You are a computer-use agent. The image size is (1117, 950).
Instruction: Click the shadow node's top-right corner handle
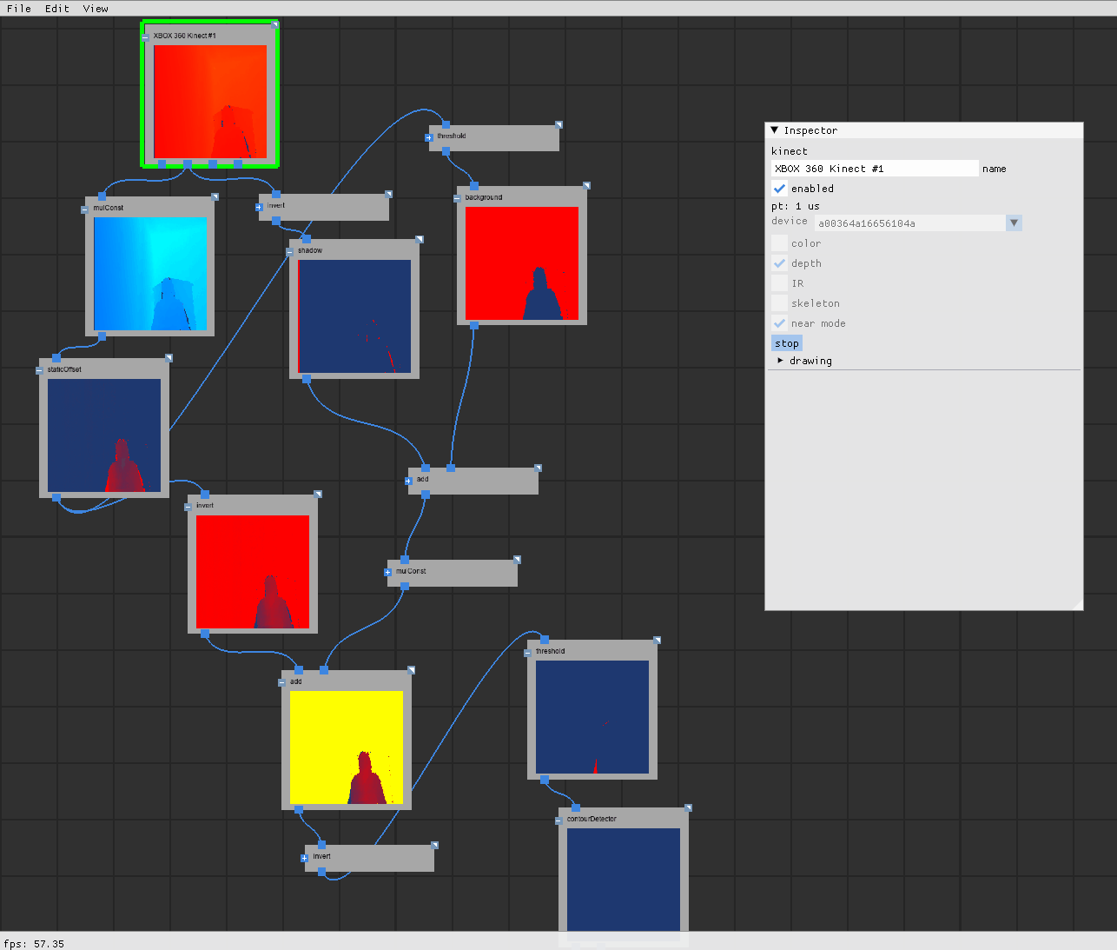pyautogui.click(x=419, y=239)
